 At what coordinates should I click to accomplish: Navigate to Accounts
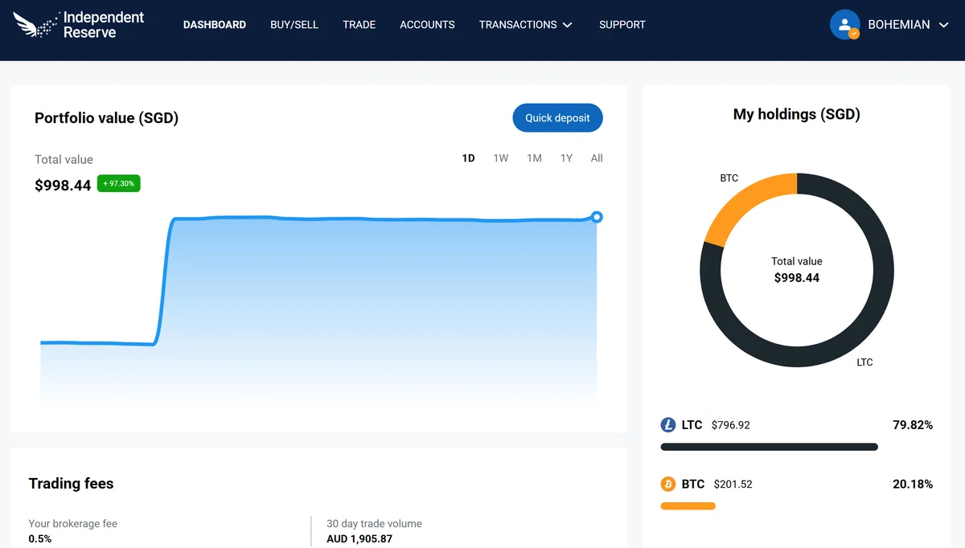(x=427, y=25)
